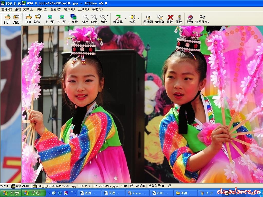Start slideshow using 幻灯片 icon

(73, 19)
